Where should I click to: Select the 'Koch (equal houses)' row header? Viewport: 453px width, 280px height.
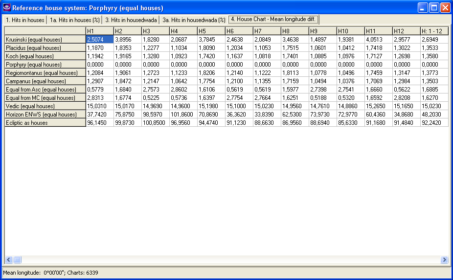tap(45, 56)
